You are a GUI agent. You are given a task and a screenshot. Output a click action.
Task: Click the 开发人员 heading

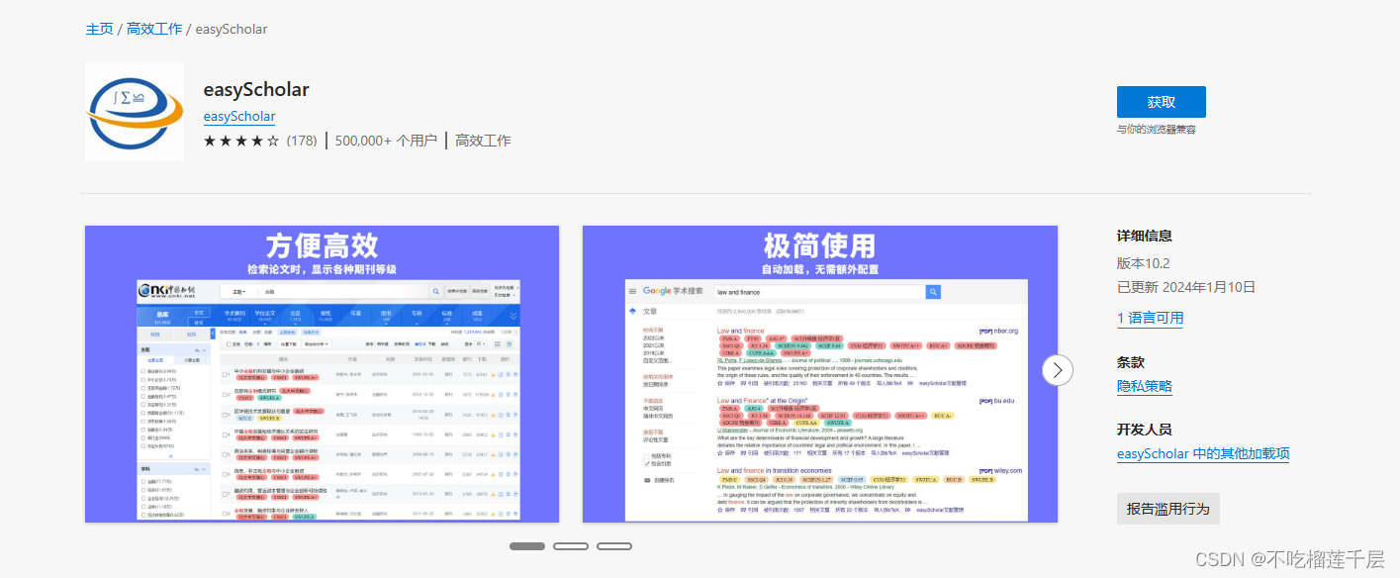click(1145, 430)
